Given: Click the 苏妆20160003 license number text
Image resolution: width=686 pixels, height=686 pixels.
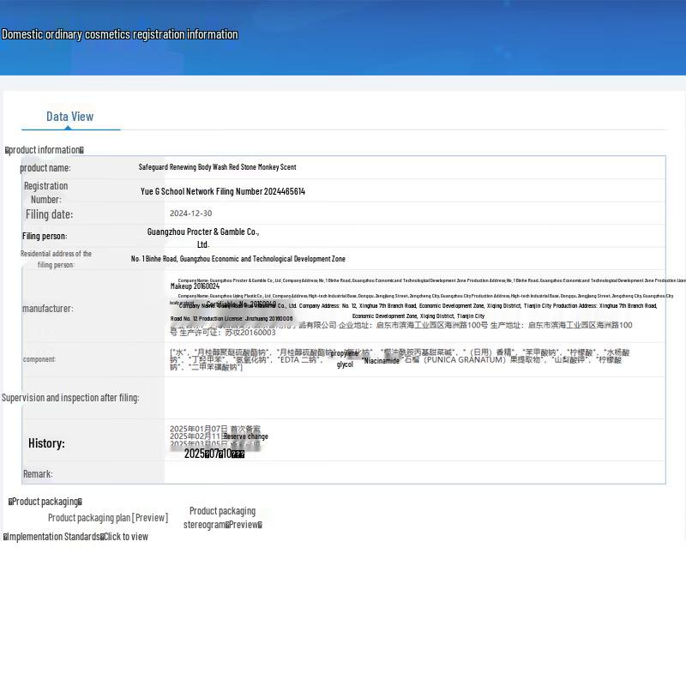Looking at the screenshot, I should click(250, 333).
